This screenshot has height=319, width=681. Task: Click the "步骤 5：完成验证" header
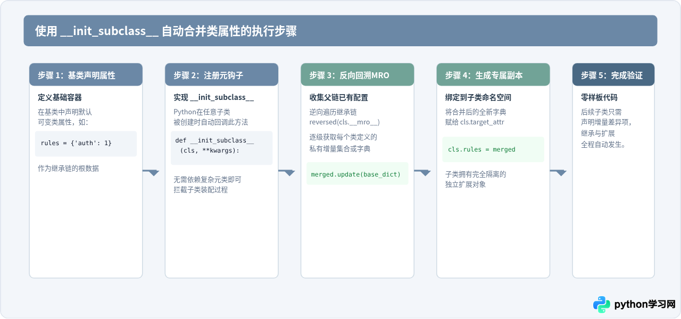[x=613, y=75]
